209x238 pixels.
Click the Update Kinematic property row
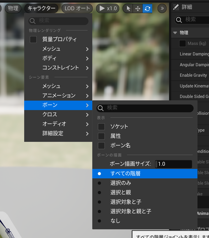tap(190, 86)
